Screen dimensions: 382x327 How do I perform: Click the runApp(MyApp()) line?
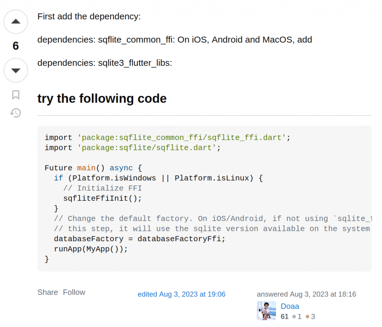tap(91, 249)
